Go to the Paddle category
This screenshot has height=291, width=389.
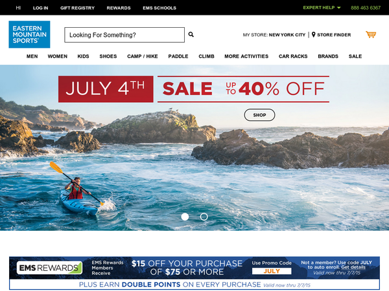(x=178, y=56)
